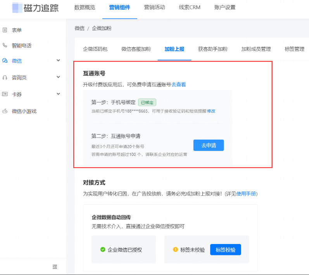
Task: Switch to the 标签管理 tab
Action: coord(294,49)
